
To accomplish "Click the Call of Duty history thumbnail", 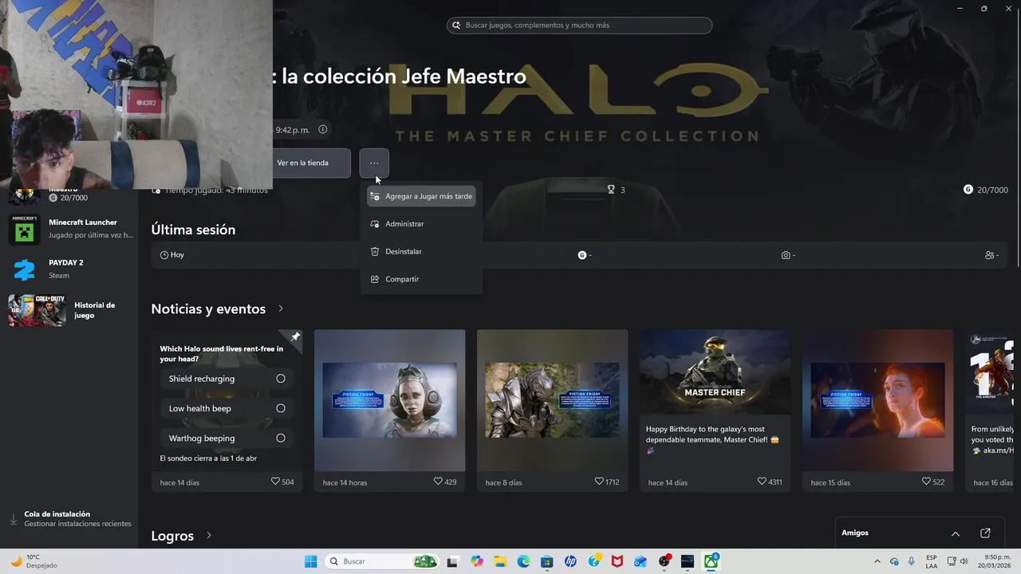I will coord(37,310).
